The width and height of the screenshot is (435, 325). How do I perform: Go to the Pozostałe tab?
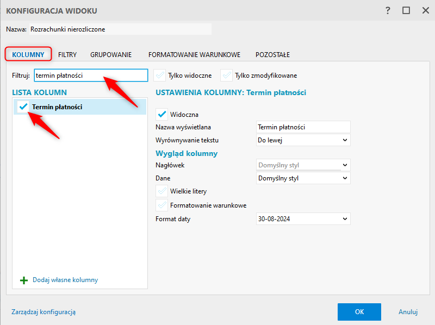(x=272, y=54)
